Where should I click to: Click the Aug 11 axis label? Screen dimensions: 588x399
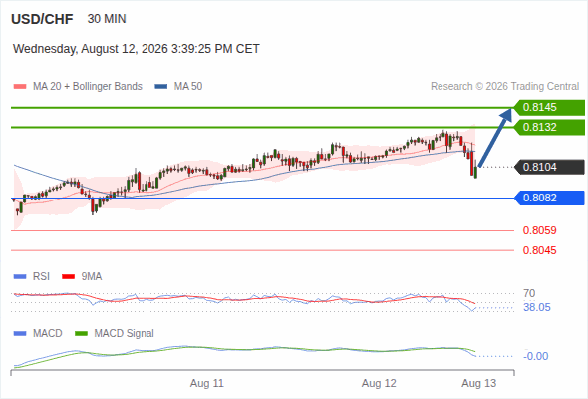pos(207,384)
